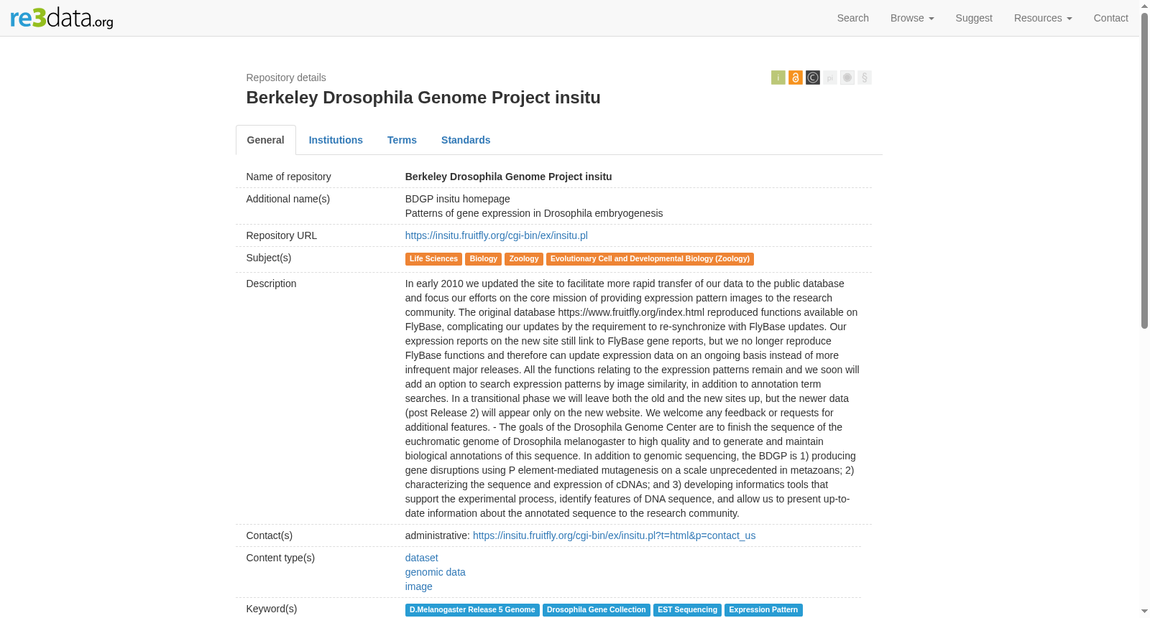1150x618 pixels.
Task: Go to Search in the navigation bar
Action: 852,18
